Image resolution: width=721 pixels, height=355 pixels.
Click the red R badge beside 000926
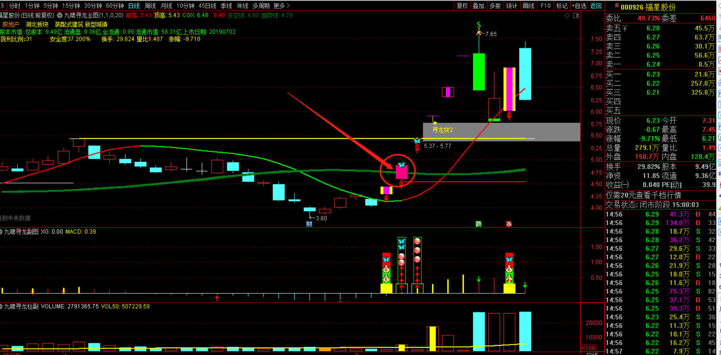pyautogui.click(x=617, y=6)
